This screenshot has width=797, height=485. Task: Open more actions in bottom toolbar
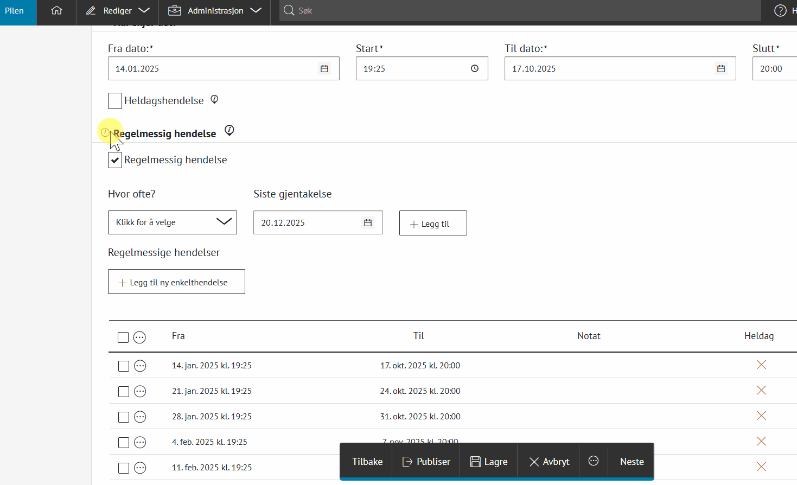tap(594, 461)
